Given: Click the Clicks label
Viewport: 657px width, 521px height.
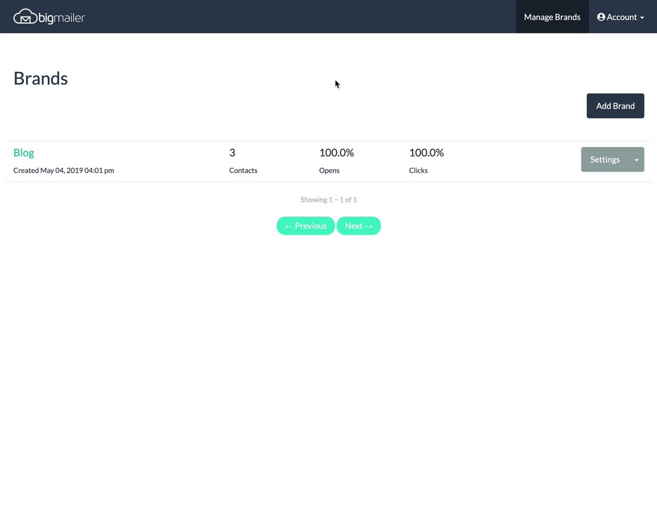Looking at the screenshot, I should [418, 170].
